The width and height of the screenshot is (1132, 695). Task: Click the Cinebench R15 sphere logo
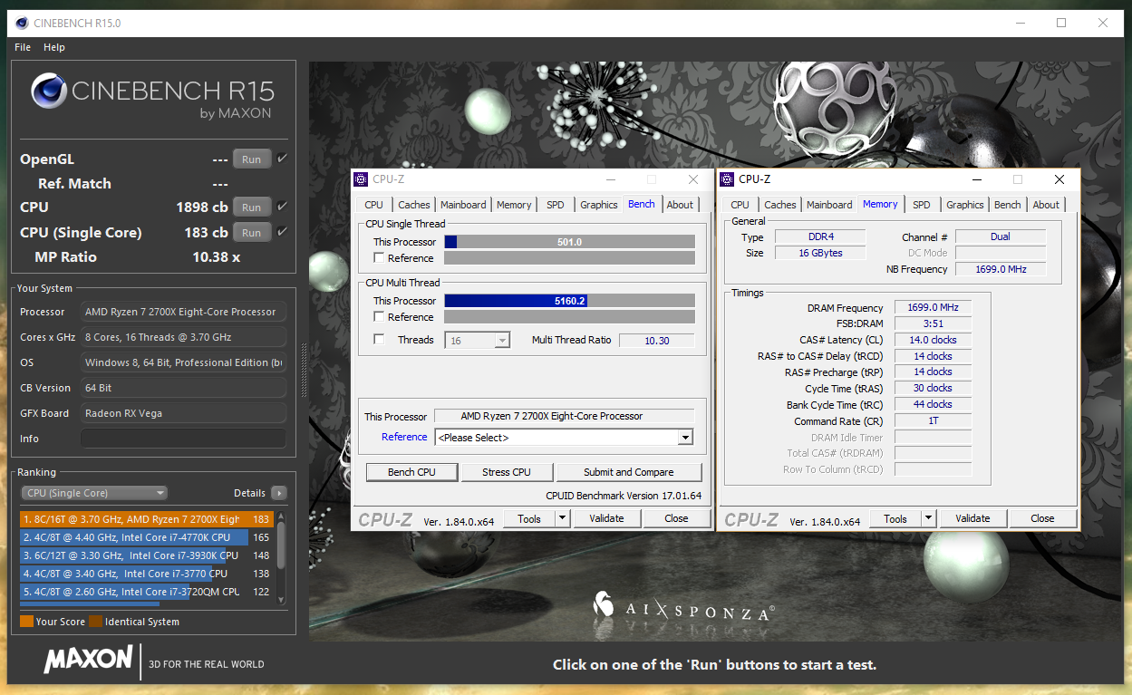(x=49, y=91)
